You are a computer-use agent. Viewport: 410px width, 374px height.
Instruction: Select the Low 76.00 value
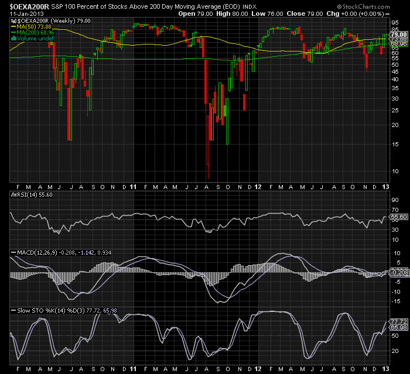point(267,14)
